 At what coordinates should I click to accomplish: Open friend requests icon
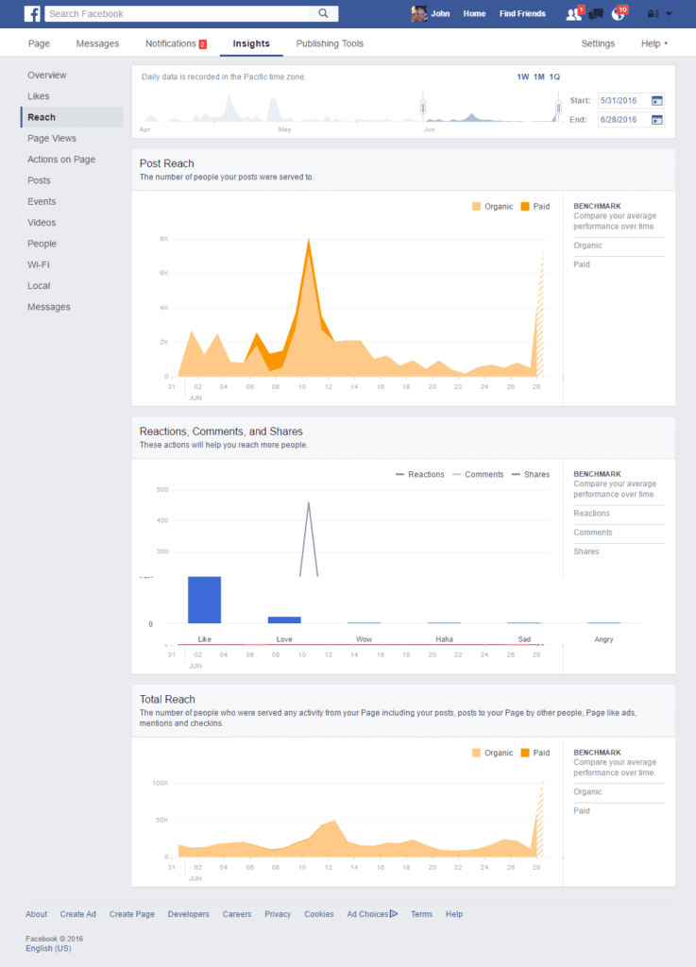(x=573, y=14)
